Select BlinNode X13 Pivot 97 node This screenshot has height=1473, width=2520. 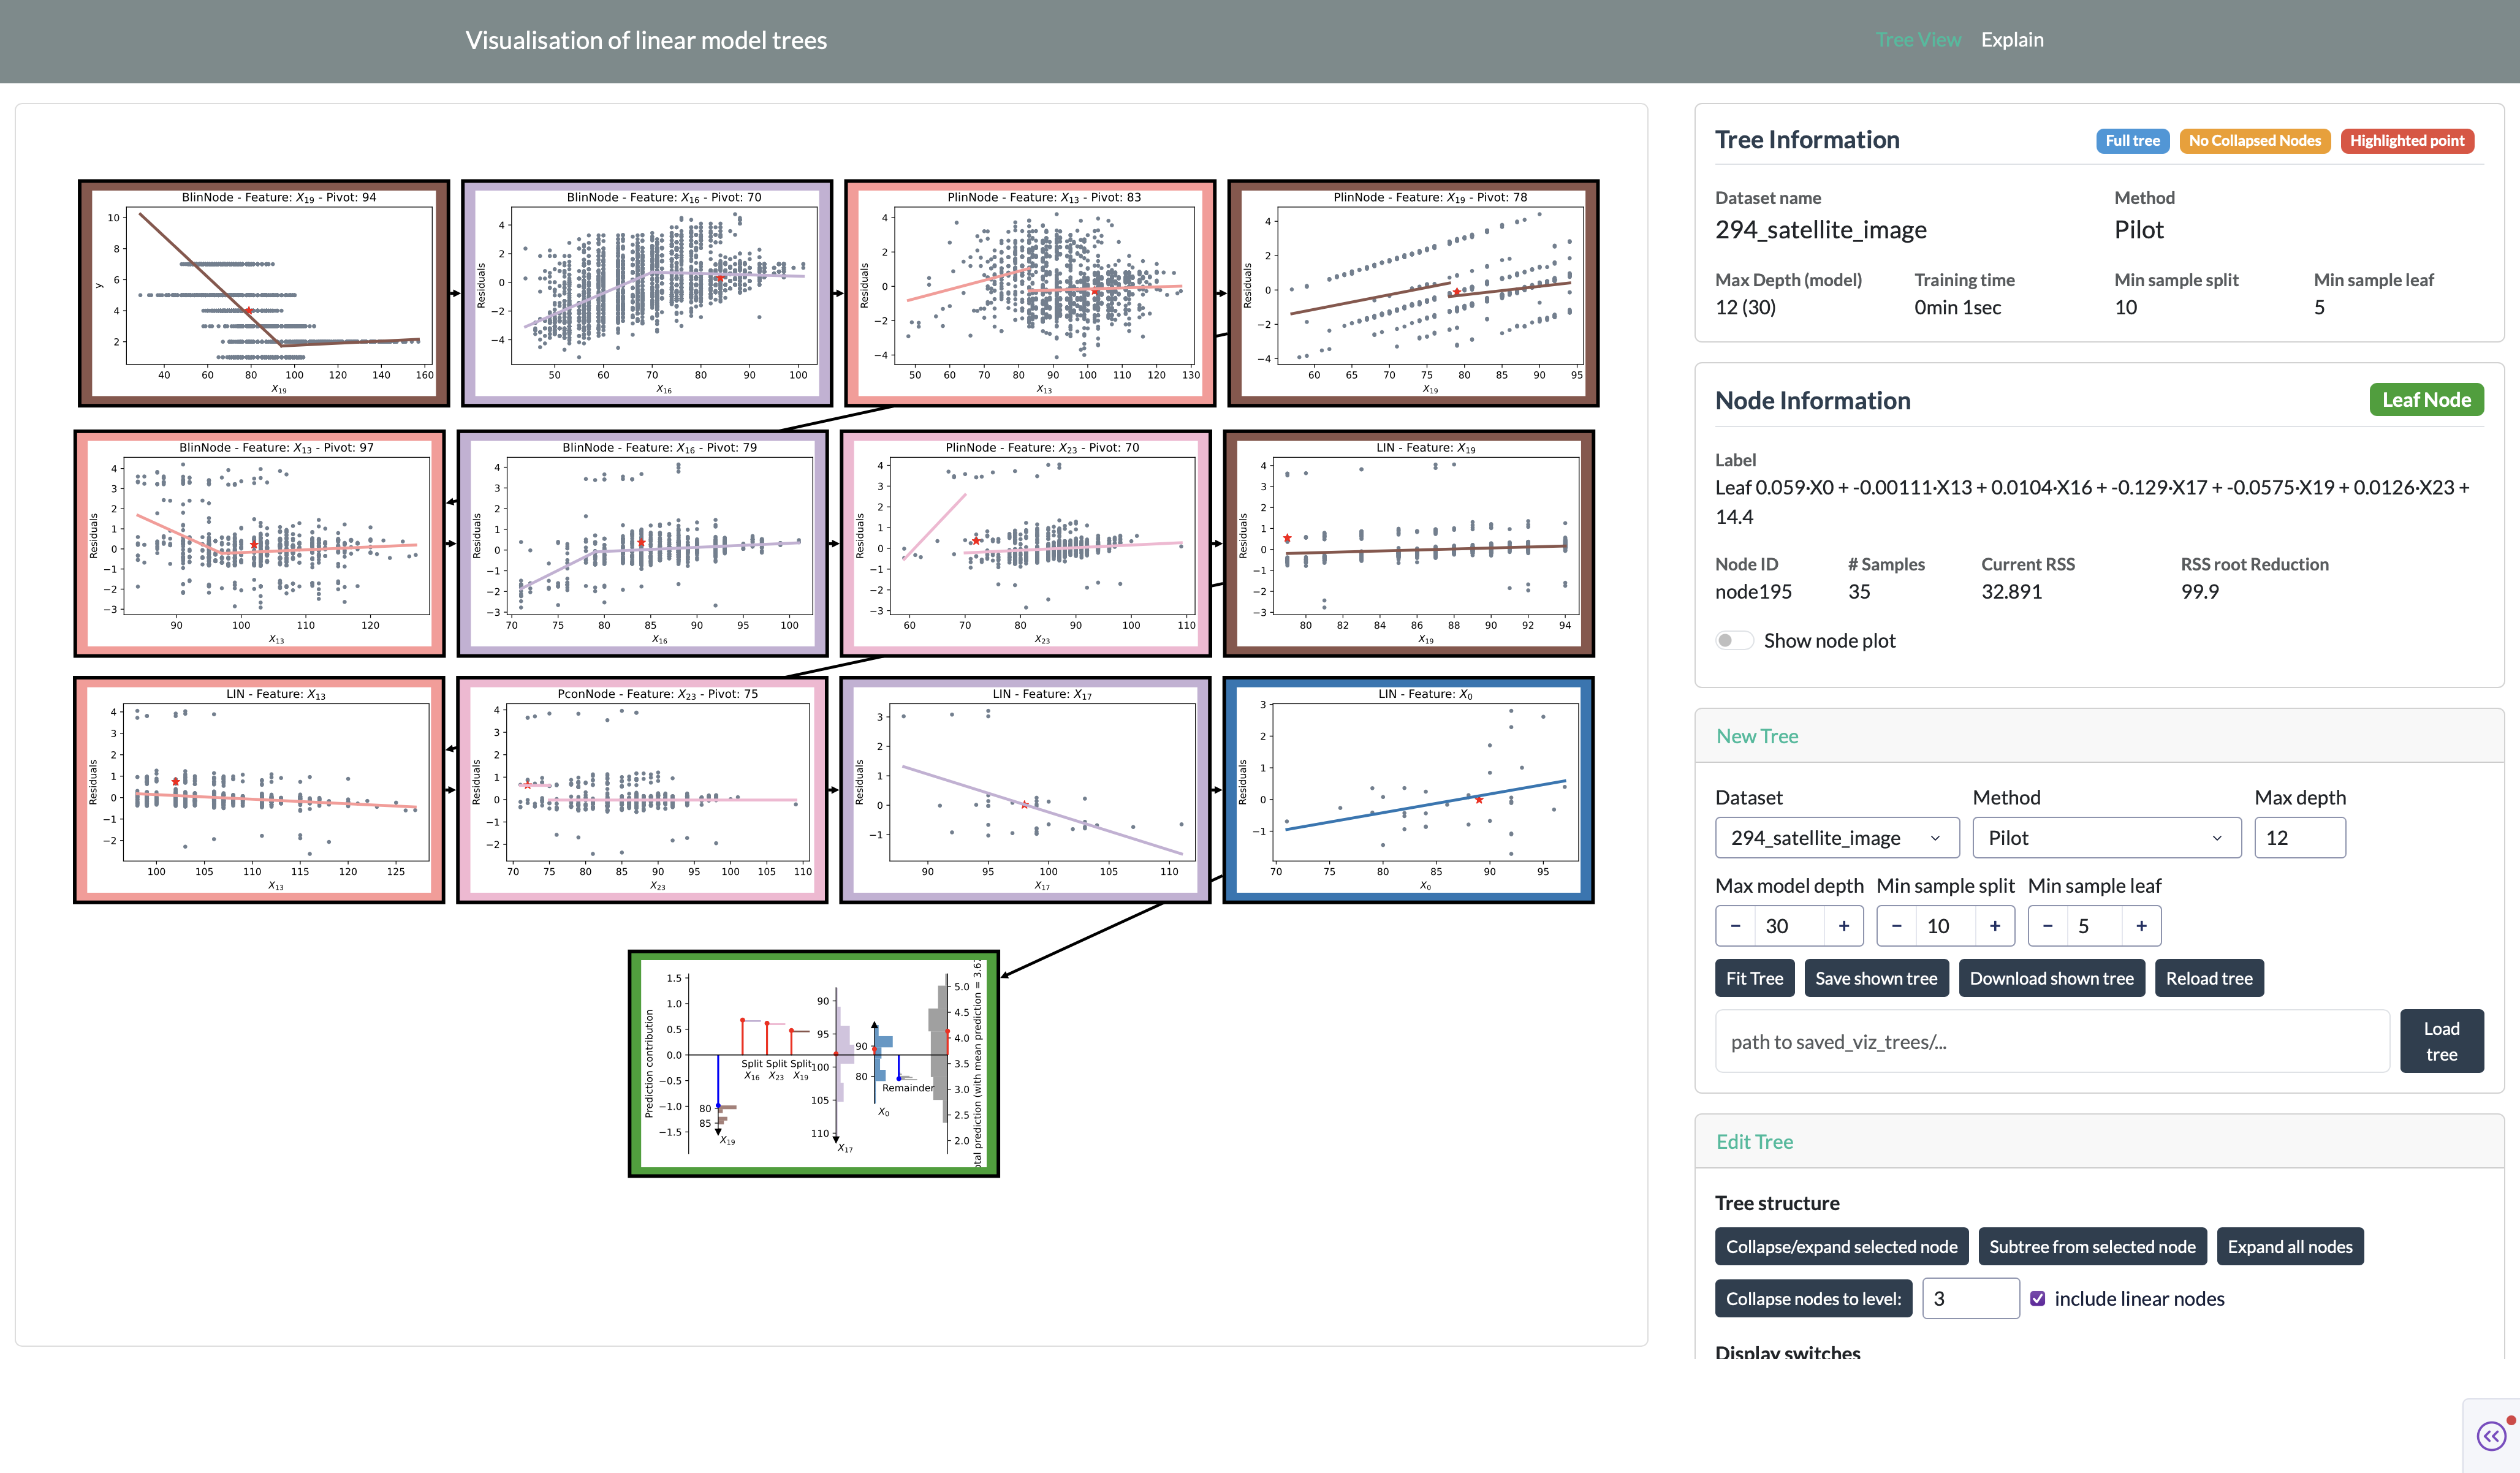coord(259,543)
